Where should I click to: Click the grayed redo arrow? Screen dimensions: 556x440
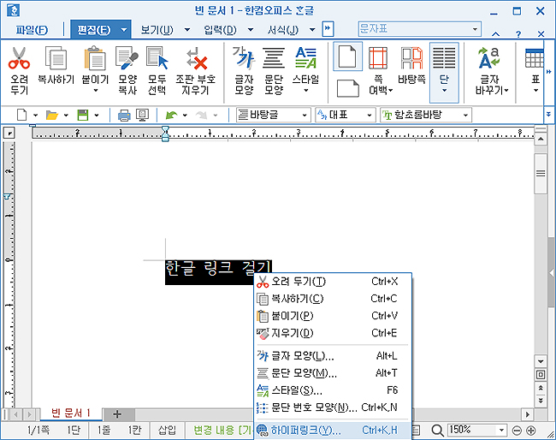tap(201, 115)
